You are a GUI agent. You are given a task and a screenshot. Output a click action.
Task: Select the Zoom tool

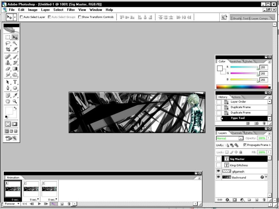[x=15, y=101]
